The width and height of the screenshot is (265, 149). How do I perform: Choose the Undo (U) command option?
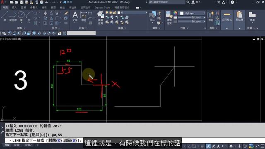click(70, 140)
